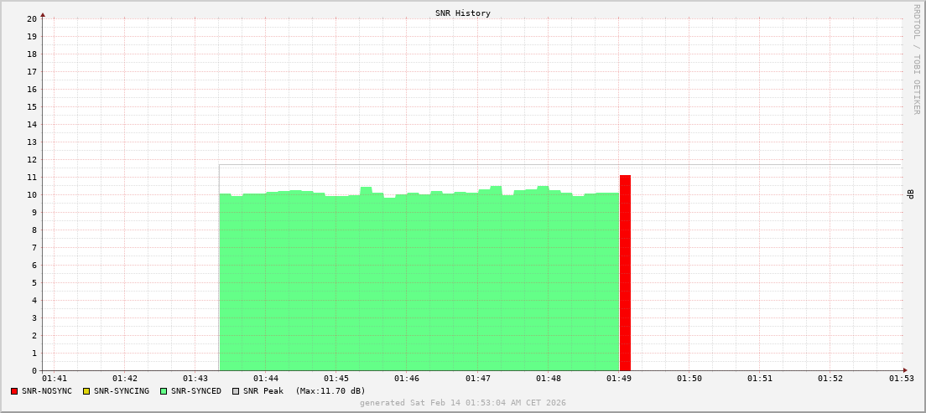This screenshot has height=413, width=926.
Task: Click the 10 value on the y-axis
Action: [32, 195]
